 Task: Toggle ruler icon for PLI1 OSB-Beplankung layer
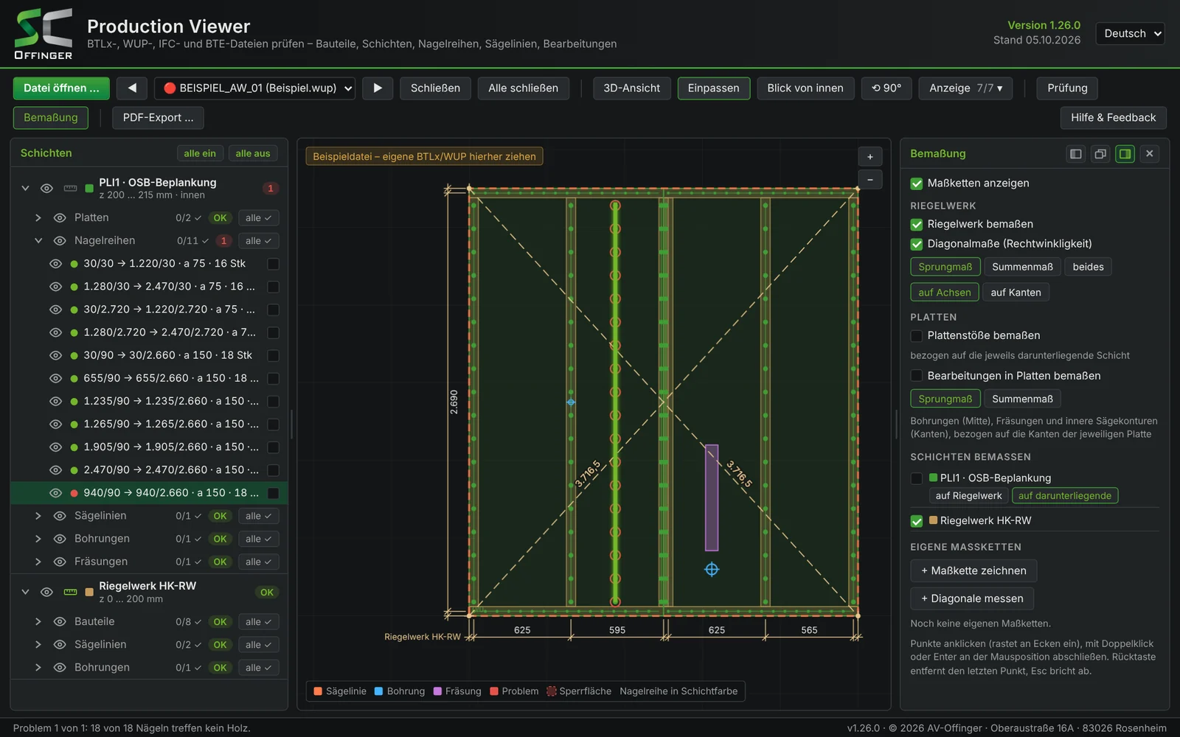[71, 188]
